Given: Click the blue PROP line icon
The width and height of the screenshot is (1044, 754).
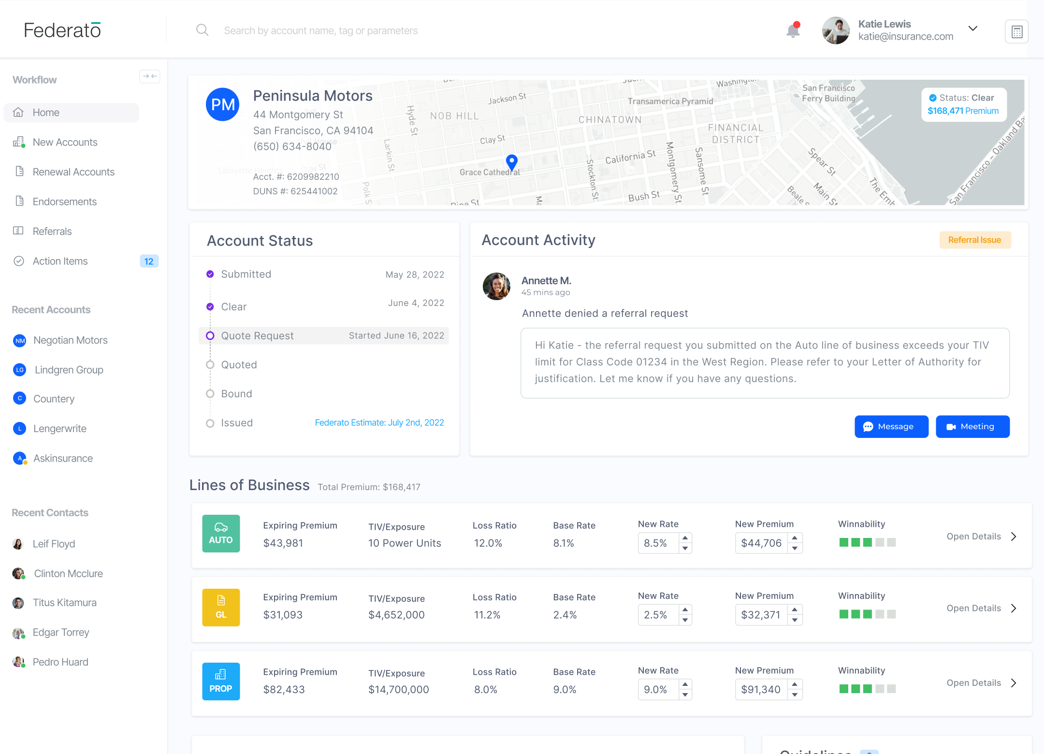Looking at the screenshot, I should [221, 681].
